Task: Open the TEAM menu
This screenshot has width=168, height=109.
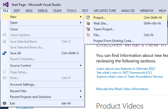Action: pos(57,11)
